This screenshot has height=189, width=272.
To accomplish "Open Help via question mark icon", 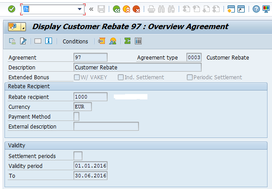I will tap(256, 9).
